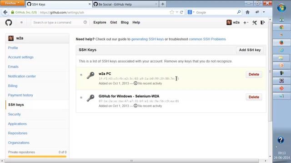Click key icon for GitHub for Windows entry
This screenshot has width=291, height=163.
90,98
